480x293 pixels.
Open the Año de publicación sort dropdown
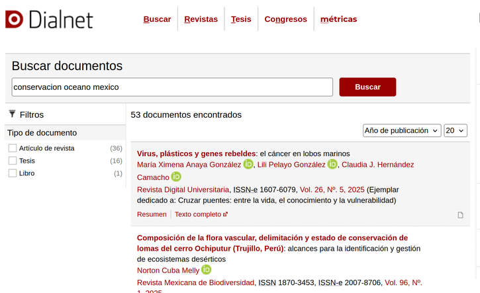click(402, 130)
